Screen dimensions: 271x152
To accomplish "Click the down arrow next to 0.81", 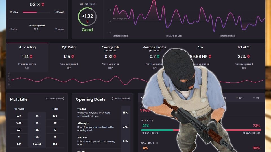I will coord(115,57).
